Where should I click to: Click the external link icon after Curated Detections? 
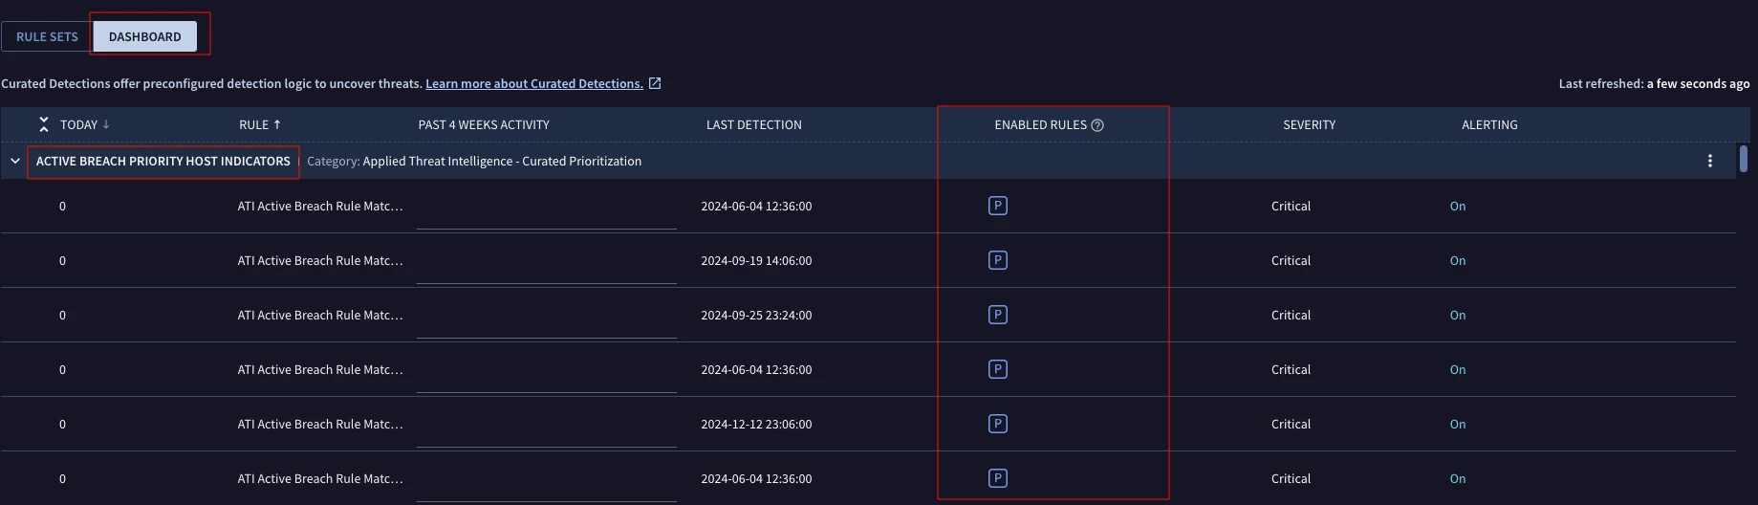pos(655,83)
